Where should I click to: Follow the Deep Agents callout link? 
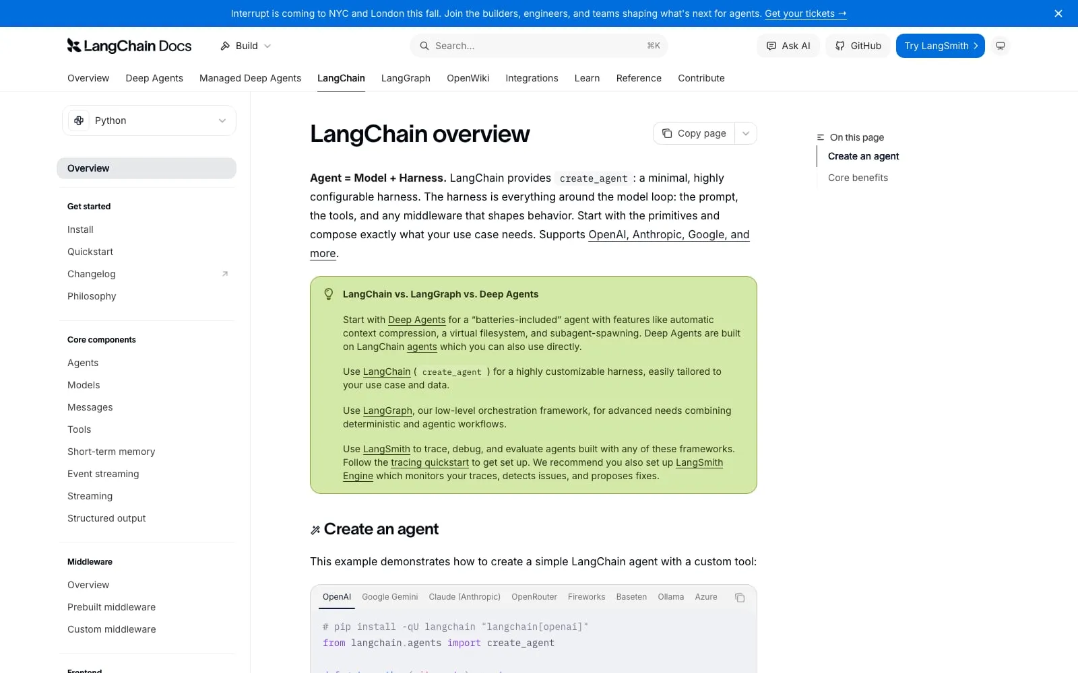pos(416,320)
